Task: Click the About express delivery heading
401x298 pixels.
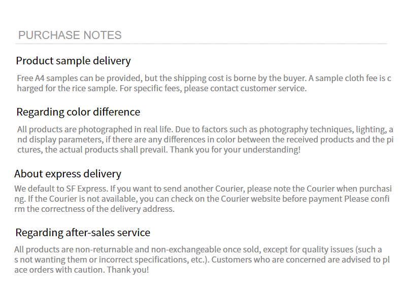Action: 68,174
